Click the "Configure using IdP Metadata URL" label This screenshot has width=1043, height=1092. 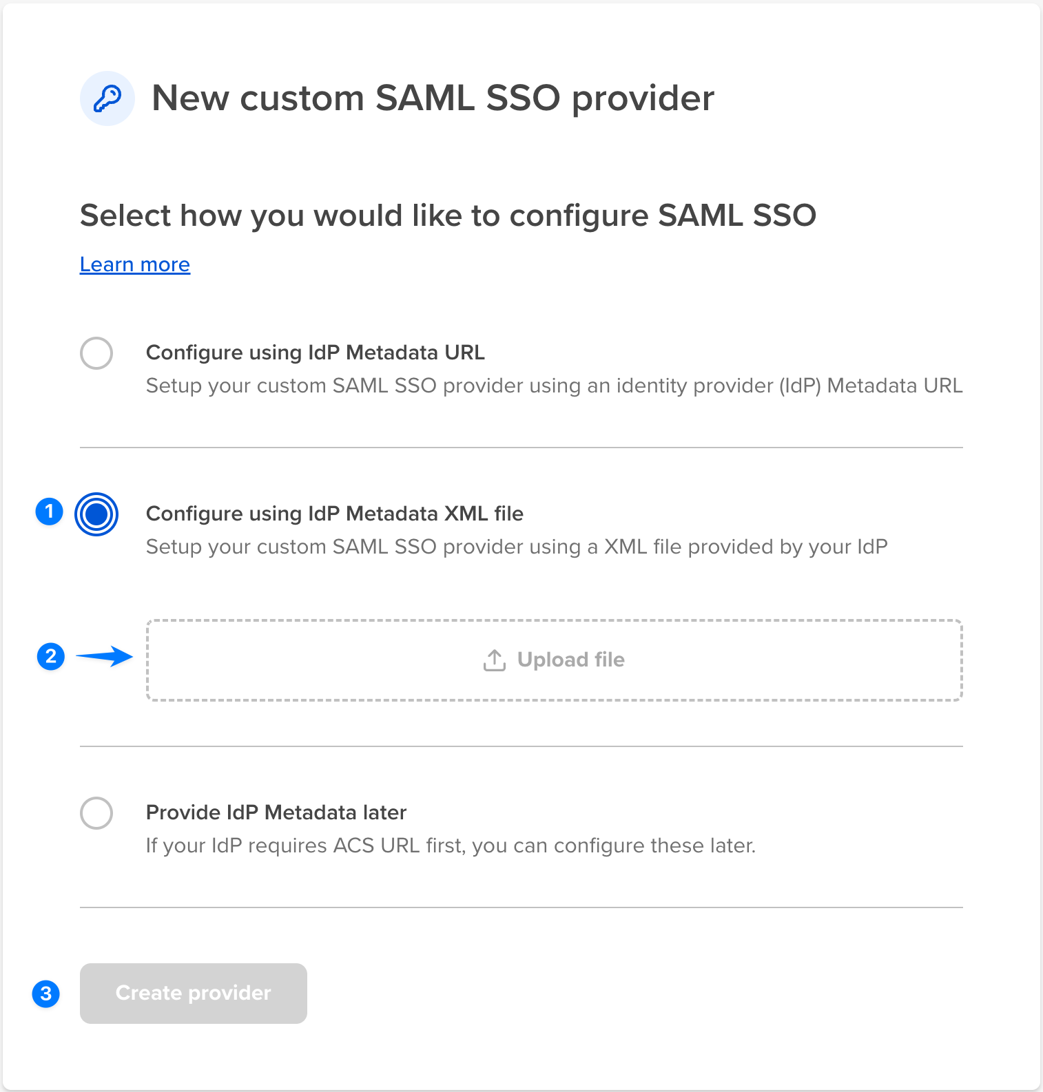click(x=315, y=353)
